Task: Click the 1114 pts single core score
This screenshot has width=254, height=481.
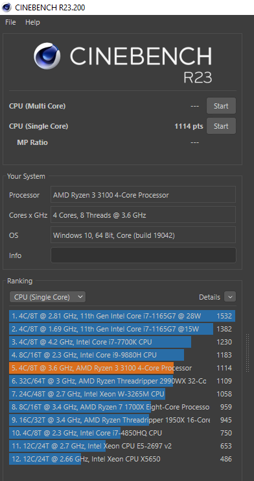Action: (189, 126)
